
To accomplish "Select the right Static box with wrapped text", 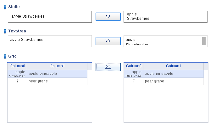I will (x=165, y=17).
